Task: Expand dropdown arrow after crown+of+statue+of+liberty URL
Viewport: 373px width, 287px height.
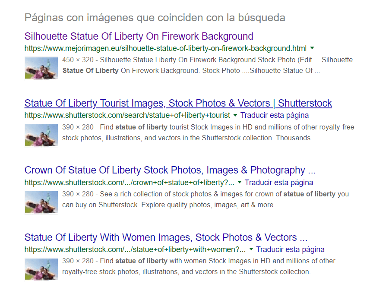Action: coord(240,183)
